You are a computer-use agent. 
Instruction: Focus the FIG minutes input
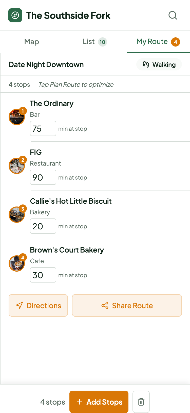[x=43, y=177]
